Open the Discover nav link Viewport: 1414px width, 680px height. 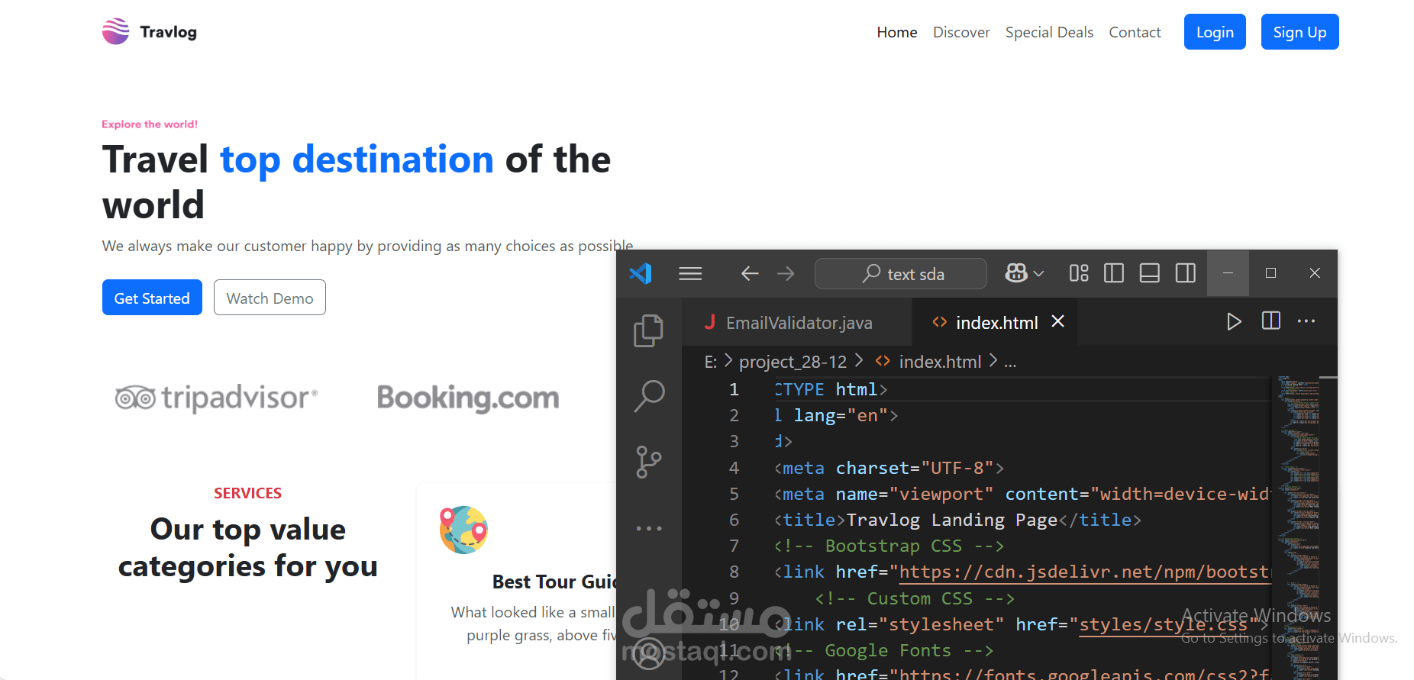961,32
